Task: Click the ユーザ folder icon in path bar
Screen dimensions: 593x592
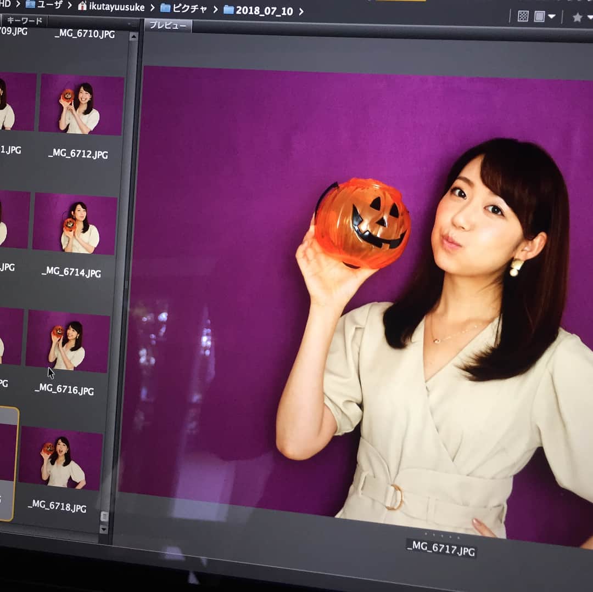Action: pos(30,4)
